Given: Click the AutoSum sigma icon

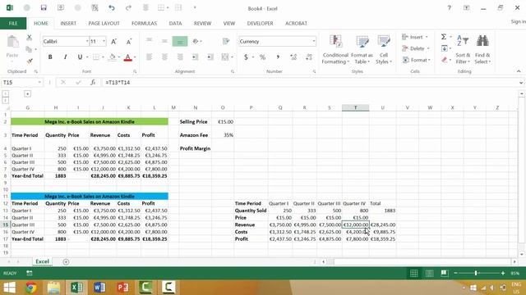Looking at the screenshot, I should (444, 37).
